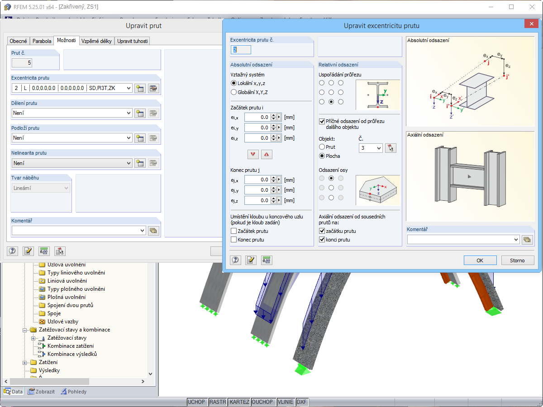The width and height of the screenshot is (543, 407).
Task: Open help in the Upravit excentricitu prutu dialog
Action: pyautogui.click(x=235, y=260)
